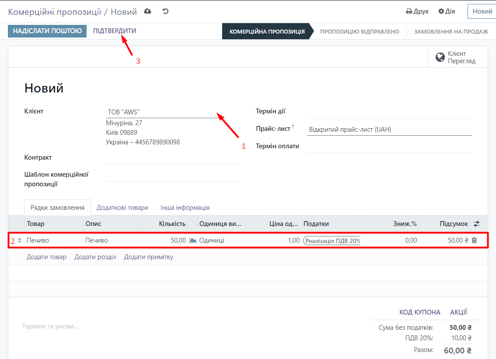The image size is (496, 359).
Task: Click the Новий button at top right
Action: 482,11
